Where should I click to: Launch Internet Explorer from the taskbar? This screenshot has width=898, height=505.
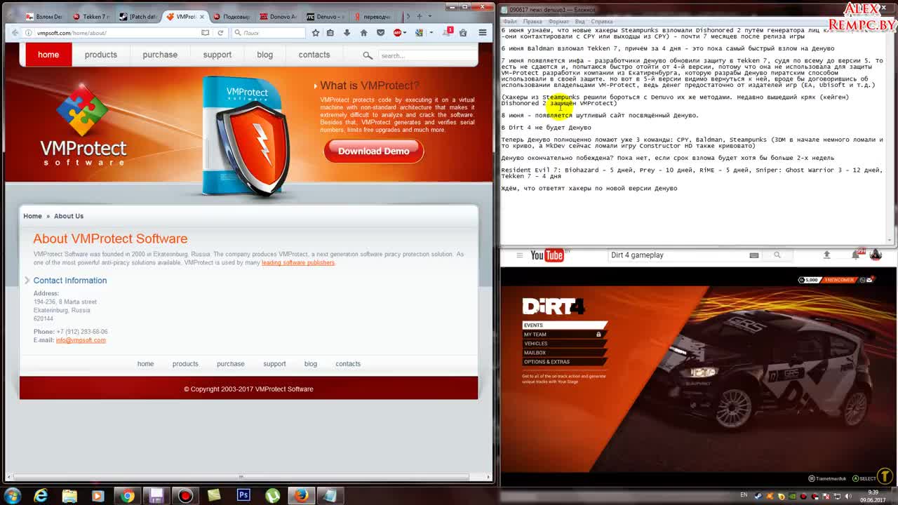[x=41, y=496]
